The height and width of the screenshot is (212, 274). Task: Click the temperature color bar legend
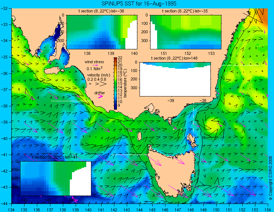pyautogui.click(x=115, y=83)
